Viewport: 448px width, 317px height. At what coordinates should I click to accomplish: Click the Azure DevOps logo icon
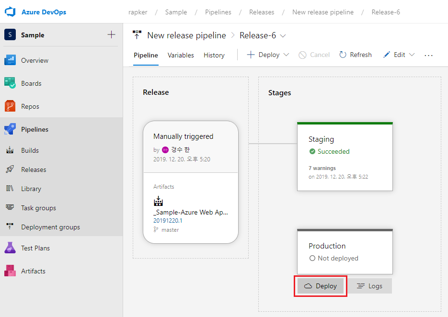click(x=10, y=11)
